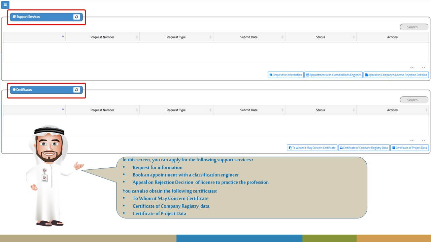Sort Support Services by Submit Date
Viewport: 431px width, 242px height.
[249, 37]
